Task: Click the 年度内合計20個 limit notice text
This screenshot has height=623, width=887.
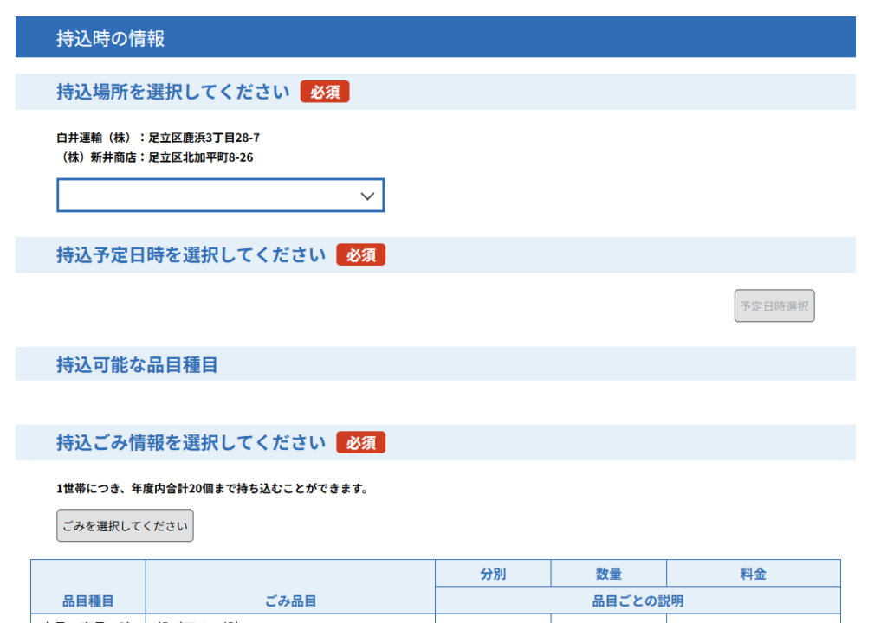Action: click(212, 489)
